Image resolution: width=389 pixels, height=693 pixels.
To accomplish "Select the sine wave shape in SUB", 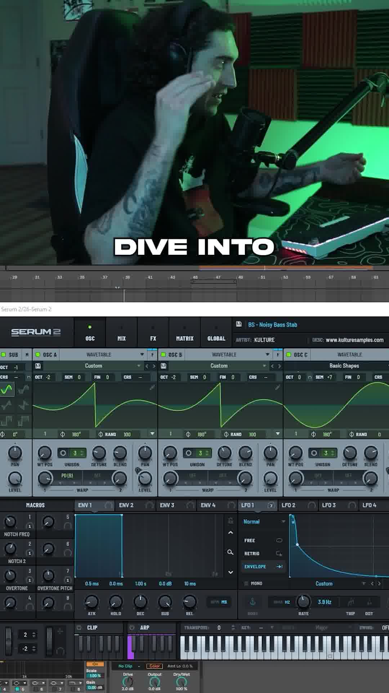I will pos(7,389).
